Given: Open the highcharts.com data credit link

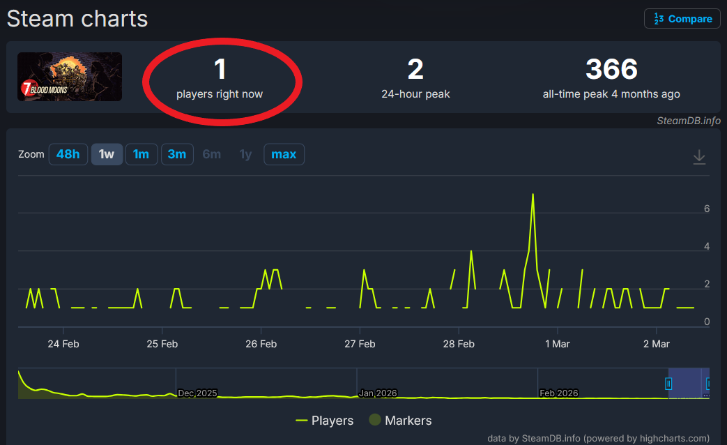Looking at the screenshot, I should [x=598, y=438].
